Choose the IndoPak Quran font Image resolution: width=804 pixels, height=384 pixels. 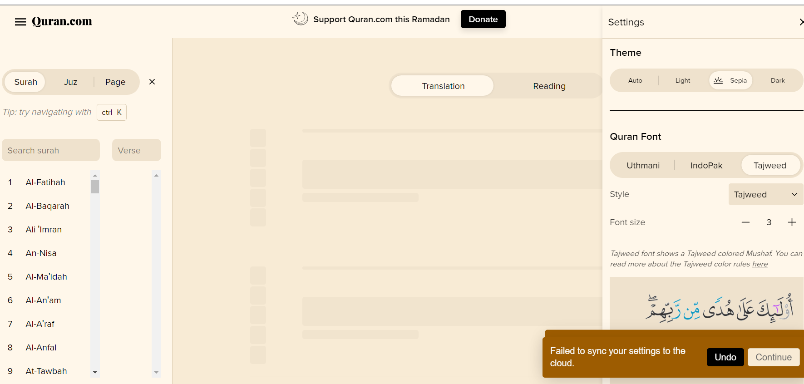pyautogui.click(x=706, y=165)
